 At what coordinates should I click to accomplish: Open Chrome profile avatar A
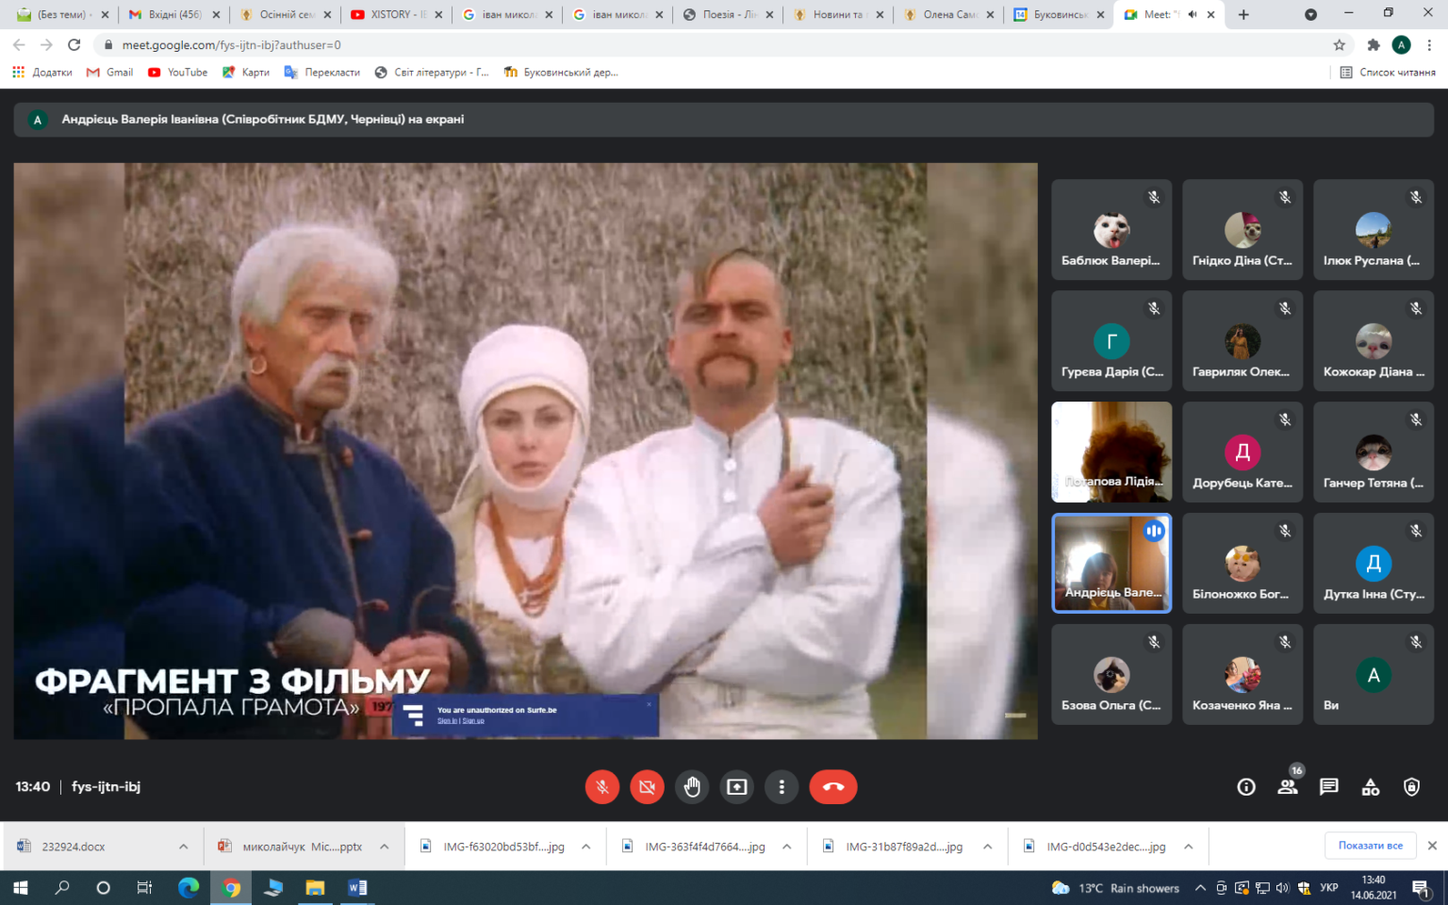pos(1402,44)
